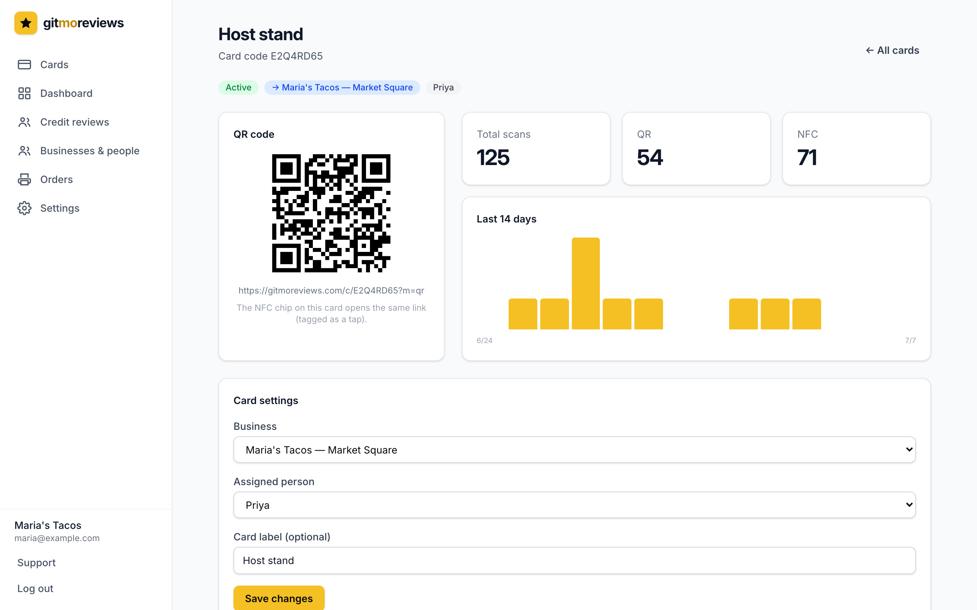The width and height of the screenshot is (977, 610).
Task: Click the Dashboard grid icon
Action: pos(24,93)
